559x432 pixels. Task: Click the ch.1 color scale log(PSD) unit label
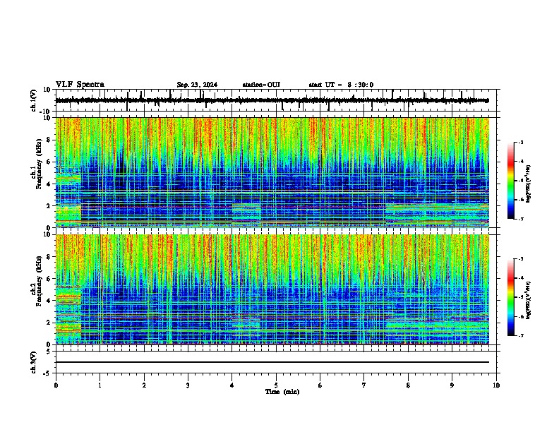pyautogui.click(x=529, y=184)
